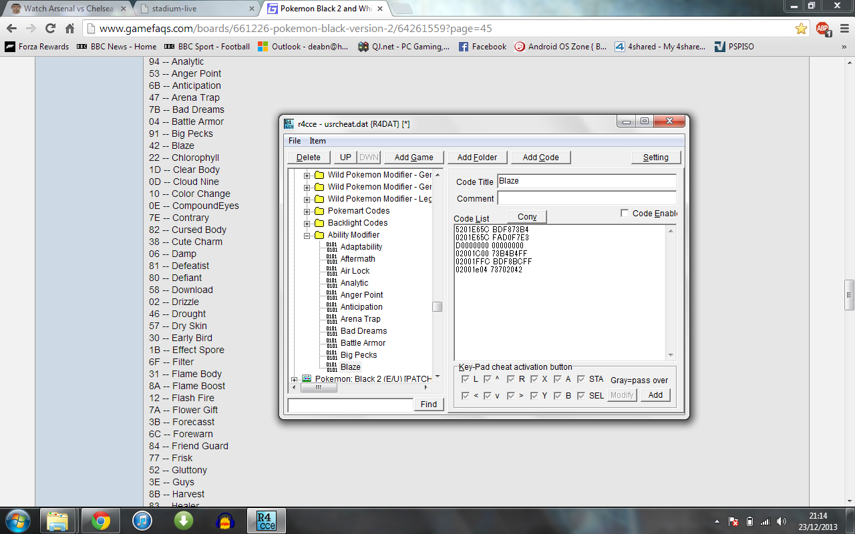This screenshot has width=855, height=534.
Task: Click tree vertical scrollbar thumb
Action: point(437,307)
